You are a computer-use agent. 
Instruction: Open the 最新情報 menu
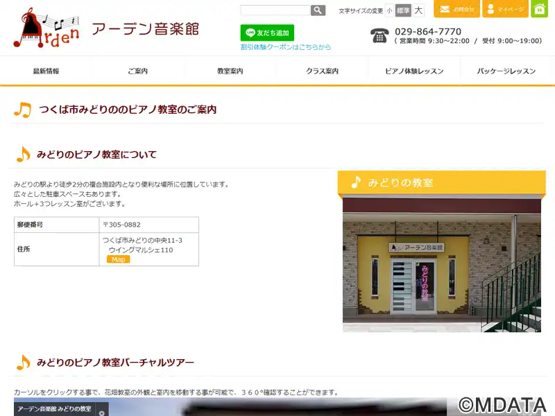coord(46,71)
